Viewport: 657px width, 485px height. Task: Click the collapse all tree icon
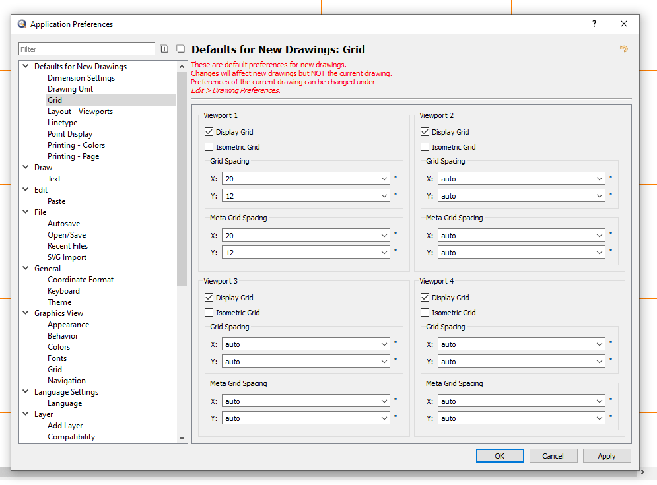[x=180, y=49]
